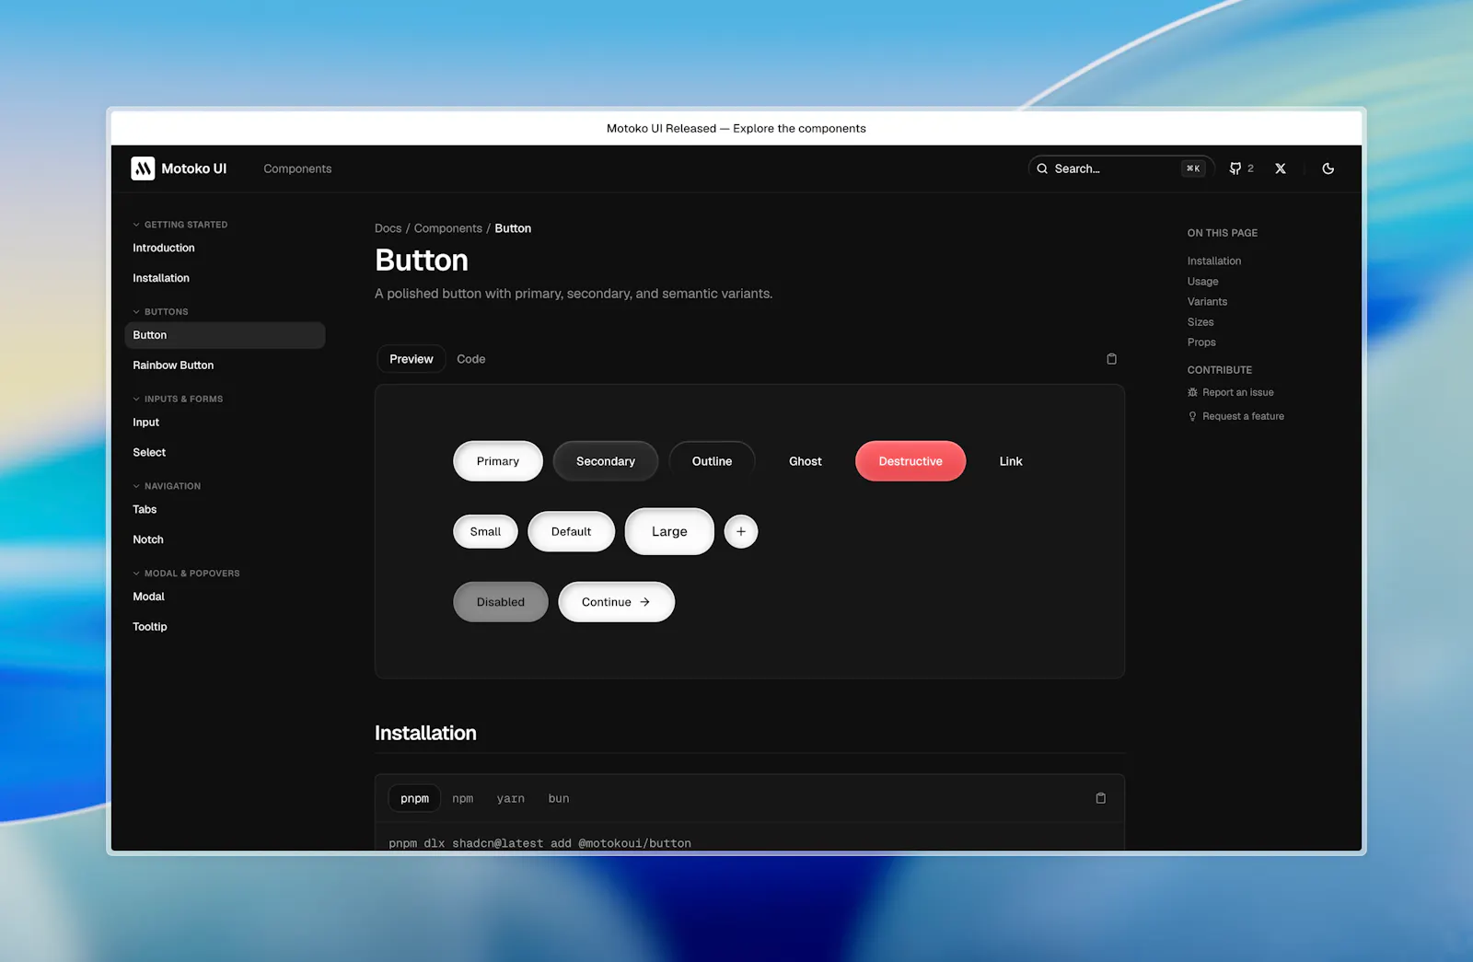Click Components in the breadcrumb
The height and width of the screenshot is (962, 1473).
[448, 228]
